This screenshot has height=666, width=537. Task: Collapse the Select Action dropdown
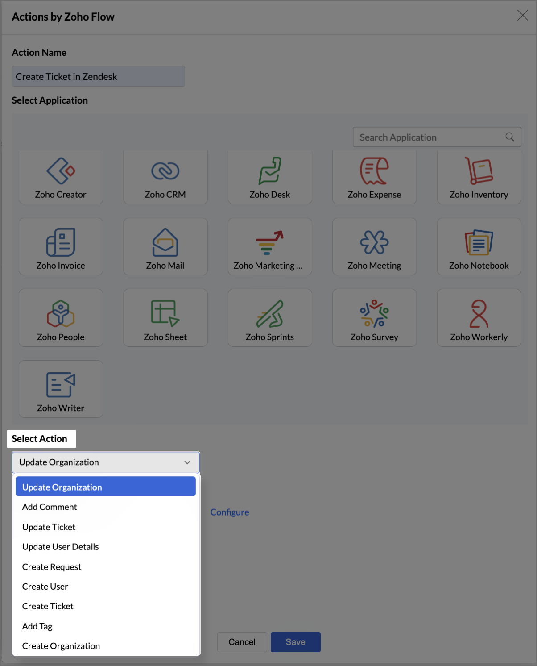[x=187, y=462]
